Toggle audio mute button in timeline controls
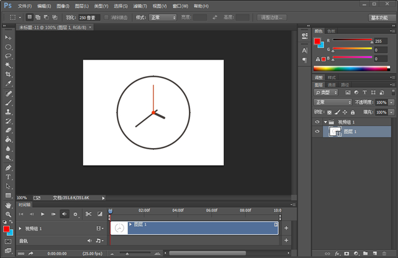Screen dimensions: 398x258 (65, 214)
